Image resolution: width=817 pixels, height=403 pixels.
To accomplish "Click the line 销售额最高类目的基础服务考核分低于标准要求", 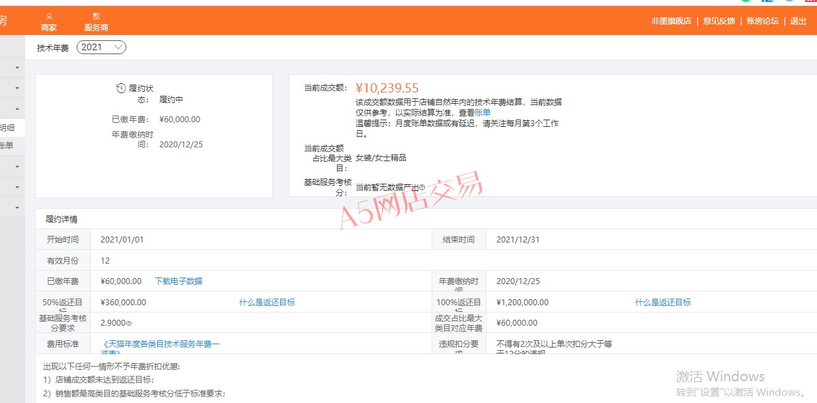I will tap(134, 394).
